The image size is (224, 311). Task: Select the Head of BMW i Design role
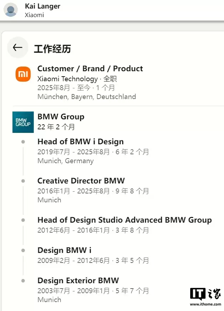click(80, 142)
